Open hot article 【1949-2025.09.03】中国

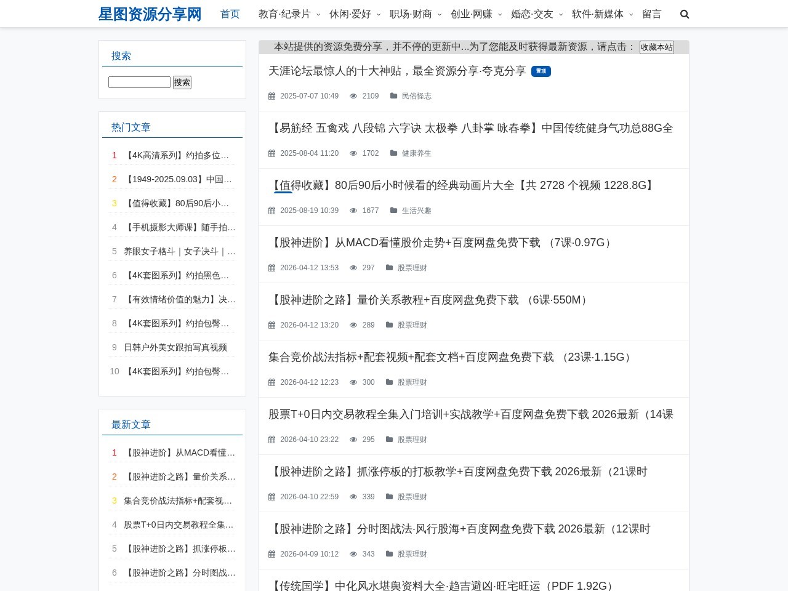click(x=179, y=179)
